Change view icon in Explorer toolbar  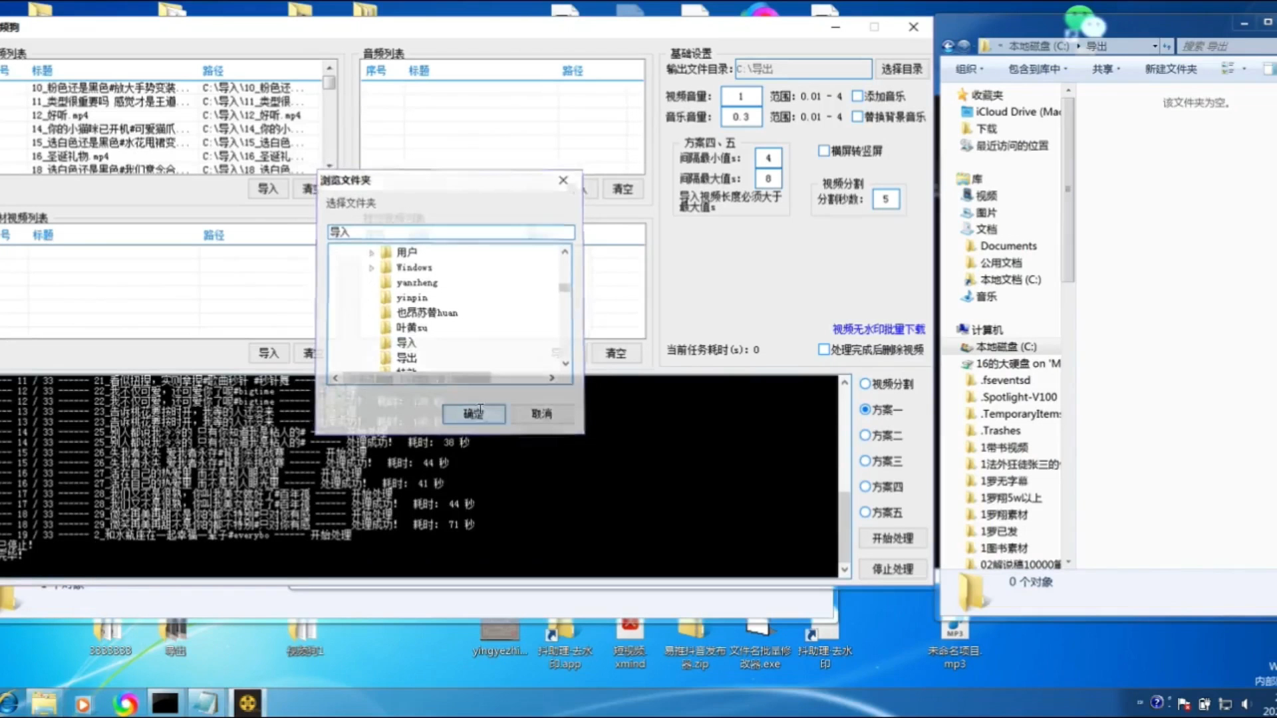(1228, 68)
